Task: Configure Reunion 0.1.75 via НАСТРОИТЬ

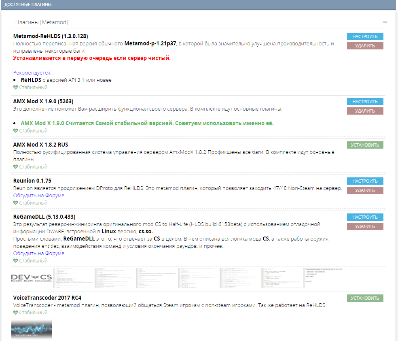Action: pos(365,181)
